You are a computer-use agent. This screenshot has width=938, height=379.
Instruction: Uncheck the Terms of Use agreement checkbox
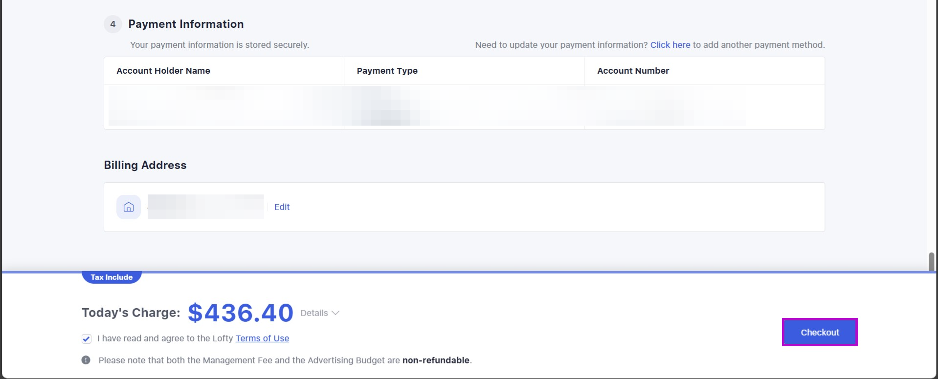click(x=87, y=339)
